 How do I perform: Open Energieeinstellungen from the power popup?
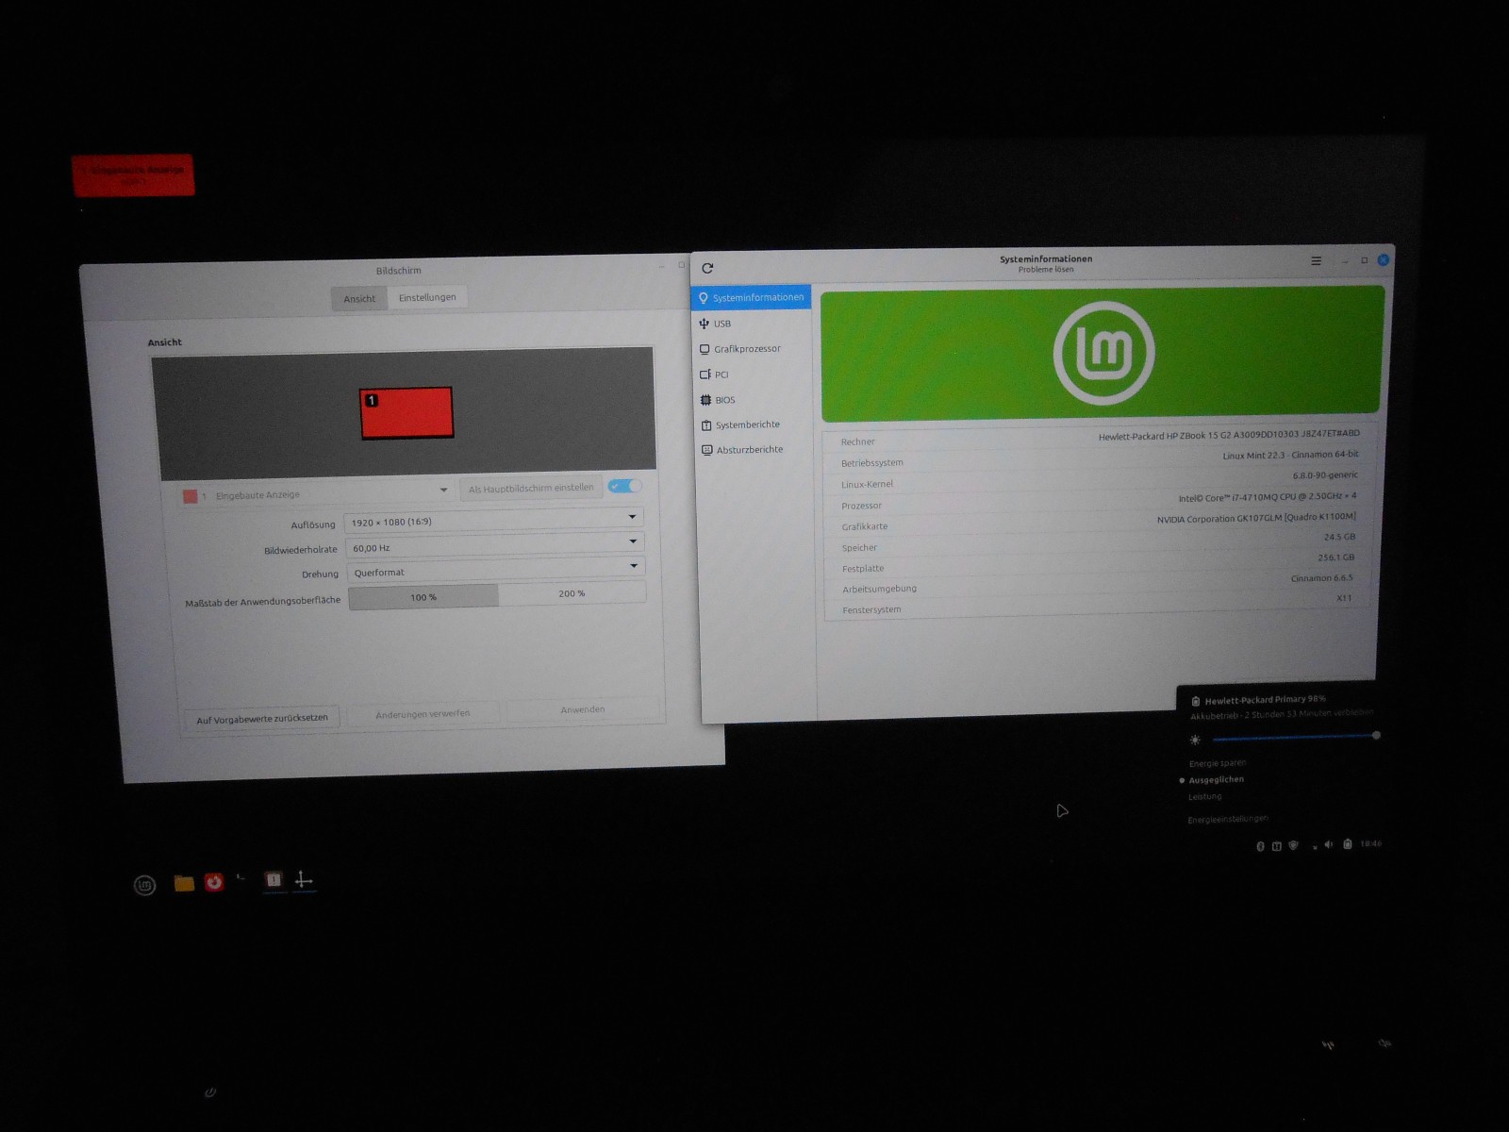tap(1228, 819)
